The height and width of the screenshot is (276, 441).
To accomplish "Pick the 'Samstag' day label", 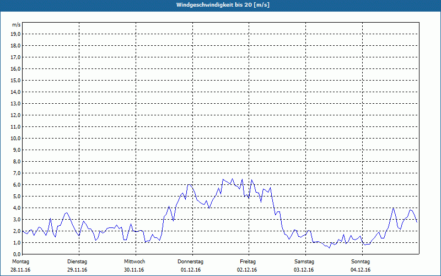I will pos(304,261).
